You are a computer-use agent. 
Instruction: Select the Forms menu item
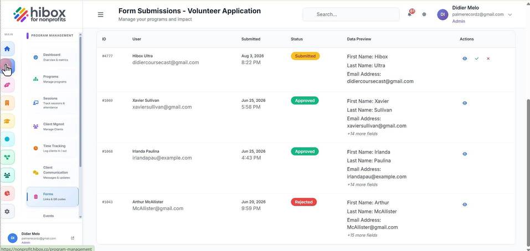pyautogui.click(x=53, y=197)
